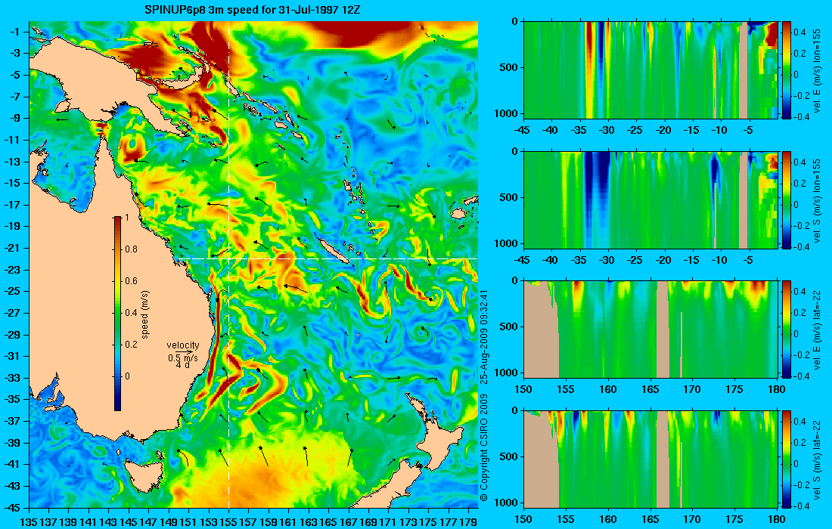Click the "0.8" tick on the speed colorbar

(131, 249)
